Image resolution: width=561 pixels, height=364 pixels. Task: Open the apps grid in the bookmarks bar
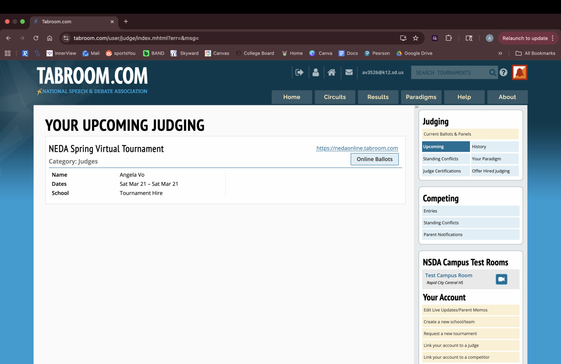coord(7,53)
